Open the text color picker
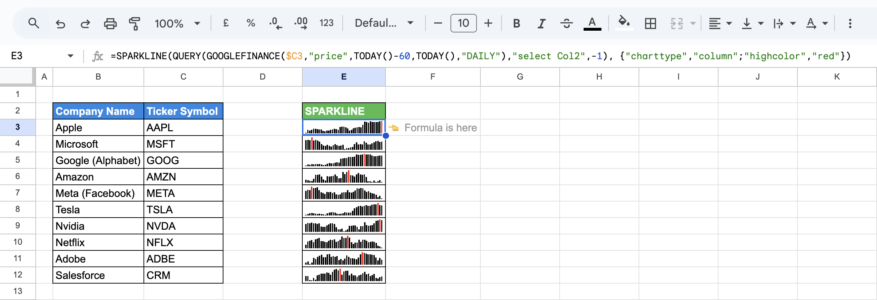 click(592, 24)
